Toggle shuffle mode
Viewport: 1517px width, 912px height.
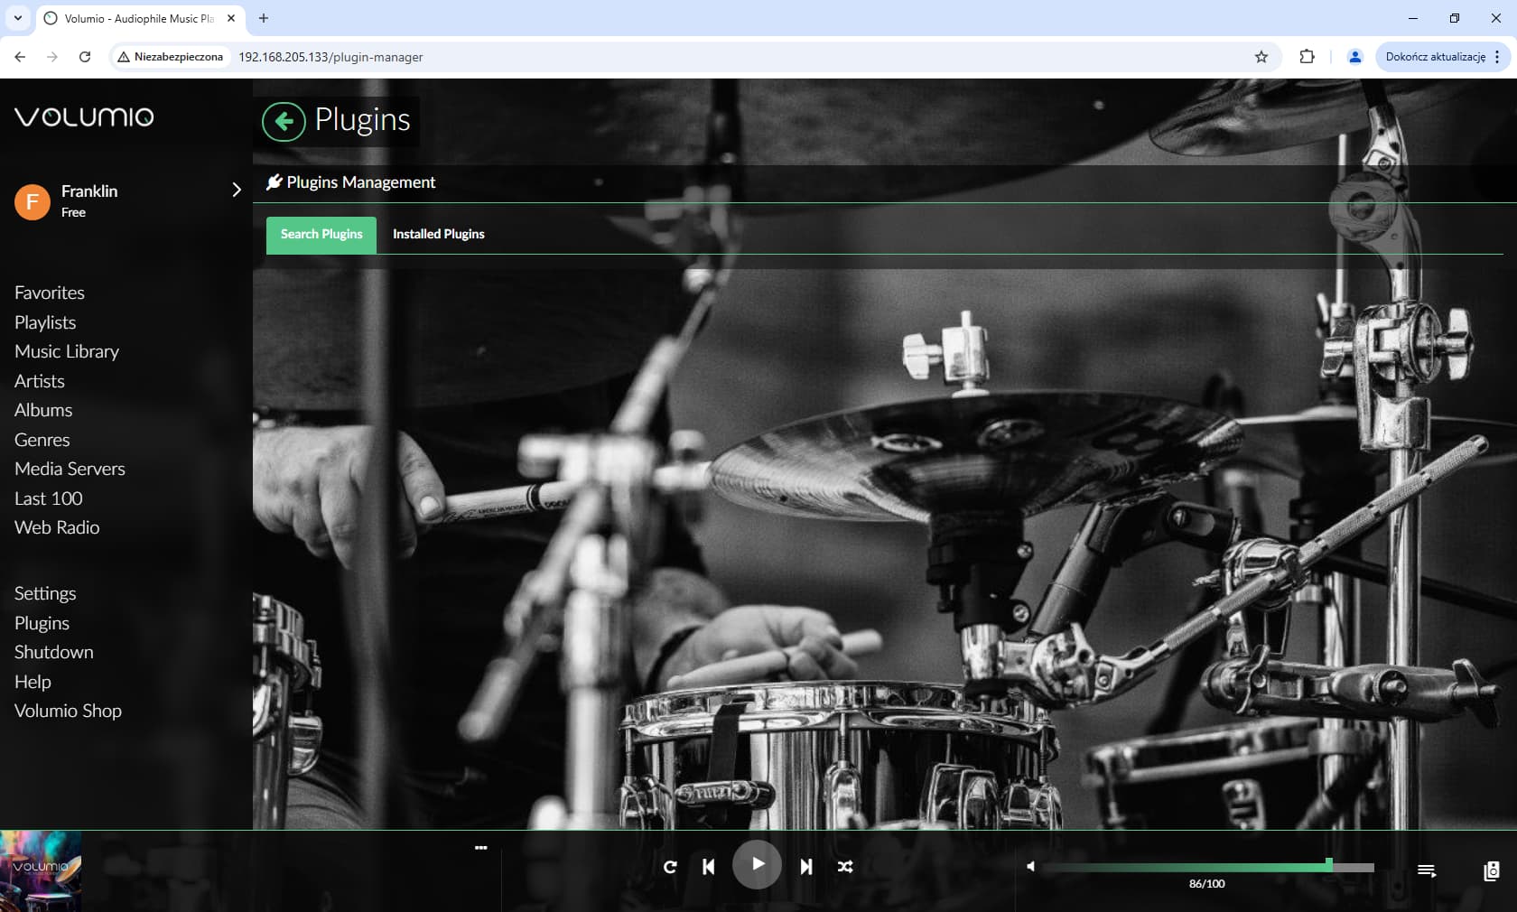pos(845,867)
